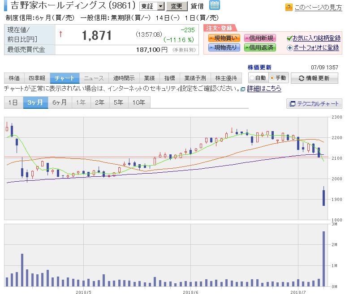
Task: Select the チャート tab
Action: (65, 78)
